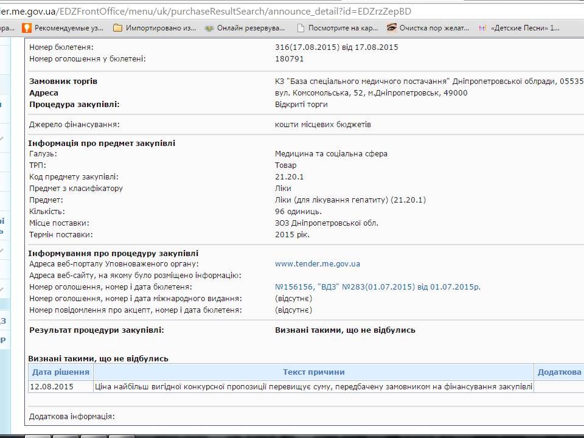This screenshot has height=438, width=584.
Task: Open the Импортировано из... bookmarks folder
Action: (155, 28)
